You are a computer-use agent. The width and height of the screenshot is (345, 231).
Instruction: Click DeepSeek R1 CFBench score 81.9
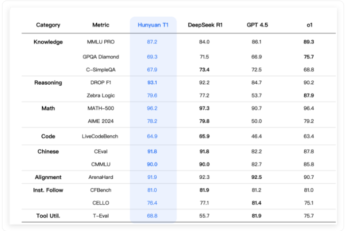204,190
